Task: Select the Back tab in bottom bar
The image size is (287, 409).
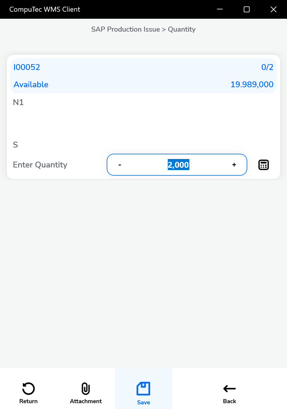Action: (229, 401)
